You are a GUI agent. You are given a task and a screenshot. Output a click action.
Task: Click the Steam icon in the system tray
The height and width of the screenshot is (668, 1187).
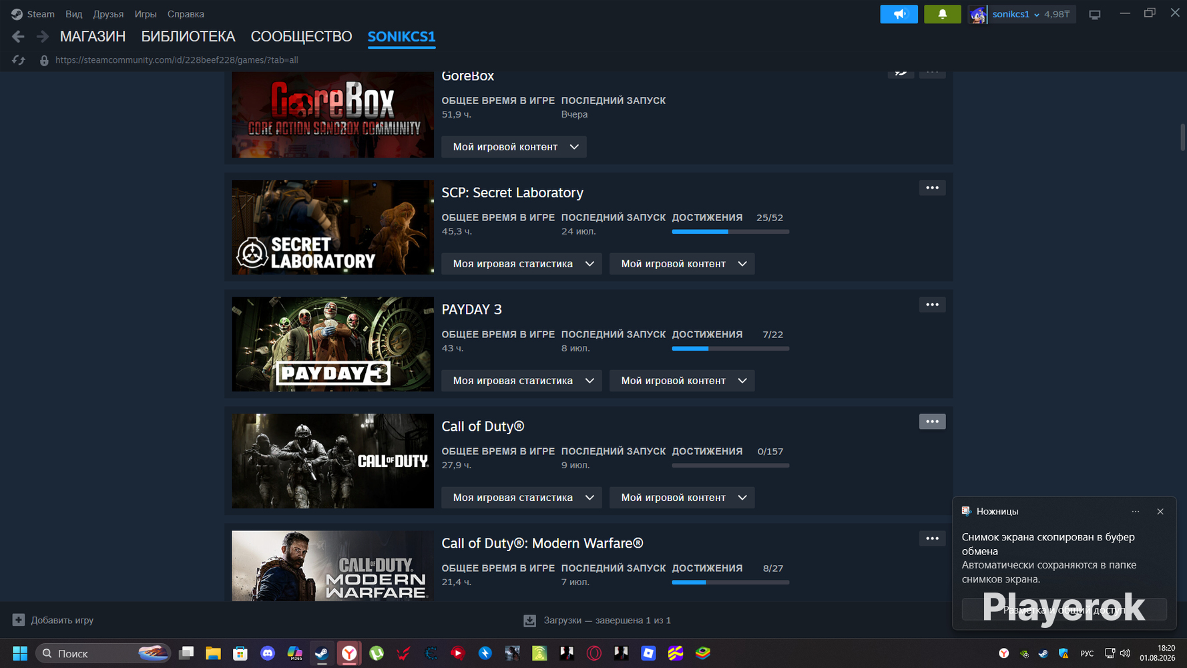[1043, 653]
